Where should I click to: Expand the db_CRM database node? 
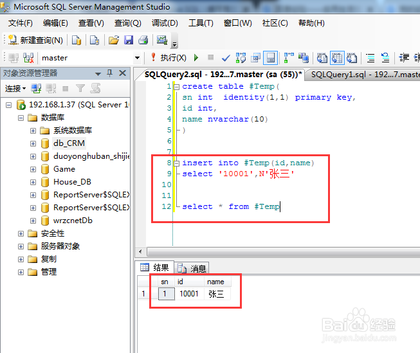click(33, 143)
